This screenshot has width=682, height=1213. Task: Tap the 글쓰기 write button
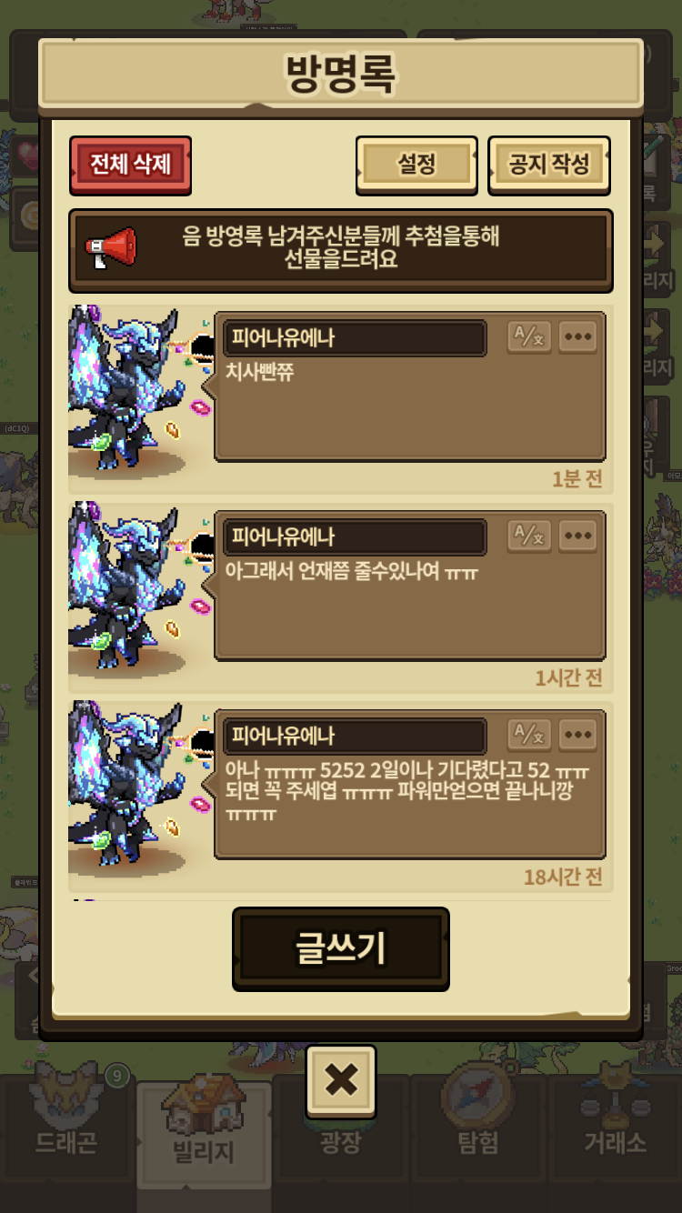click(x=341, y=948)
